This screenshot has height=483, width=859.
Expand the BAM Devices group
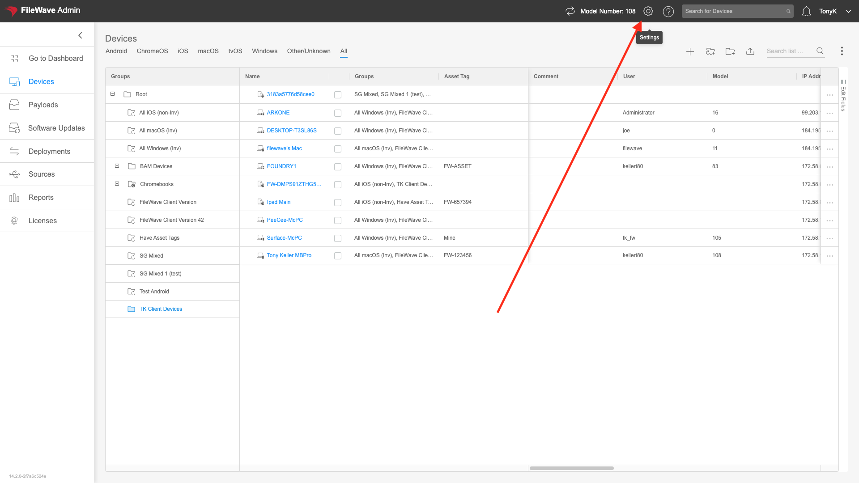[117, 166]
